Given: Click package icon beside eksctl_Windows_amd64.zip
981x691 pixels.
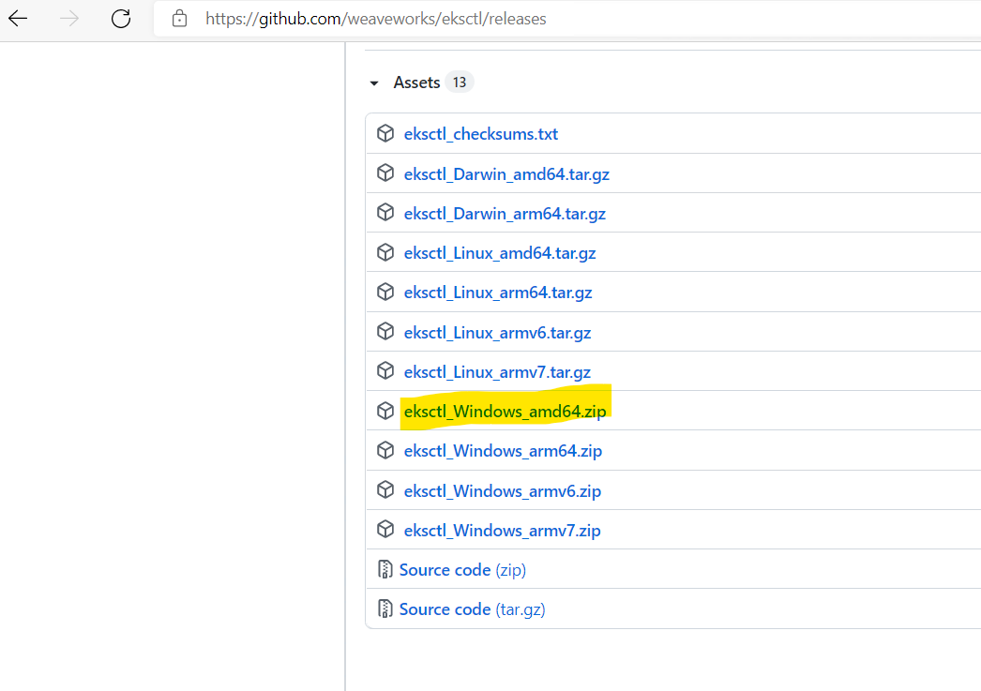Looking at the screenshot, I should pyautogui.click(x=385, y=411).
